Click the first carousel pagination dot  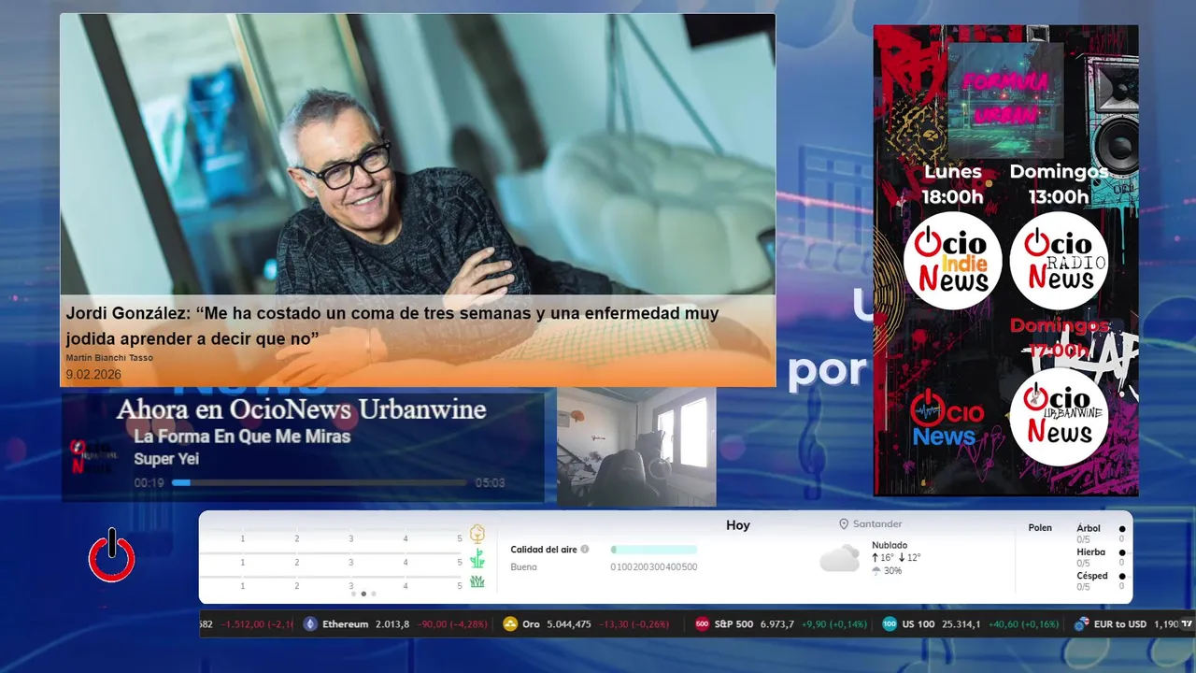tap(353, 594)
